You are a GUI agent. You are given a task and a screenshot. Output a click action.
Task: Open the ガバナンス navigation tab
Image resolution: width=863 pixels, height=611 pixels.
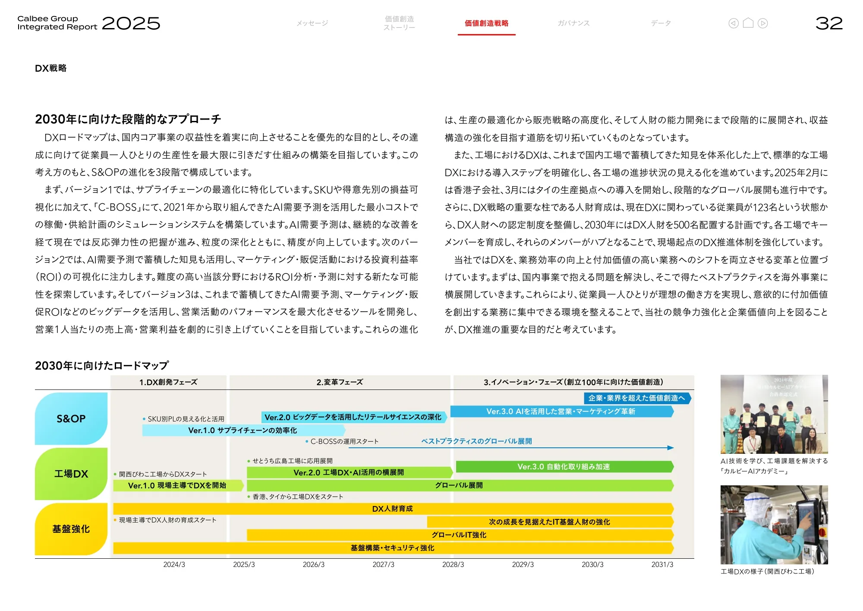point(573,23)
